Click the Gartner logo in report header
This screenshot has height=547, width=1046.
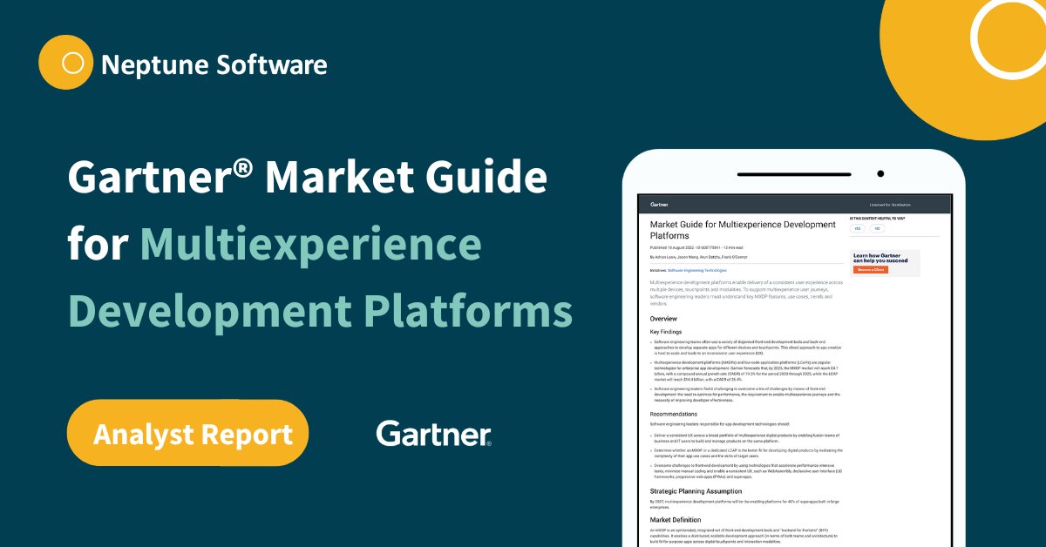[660, 204]
